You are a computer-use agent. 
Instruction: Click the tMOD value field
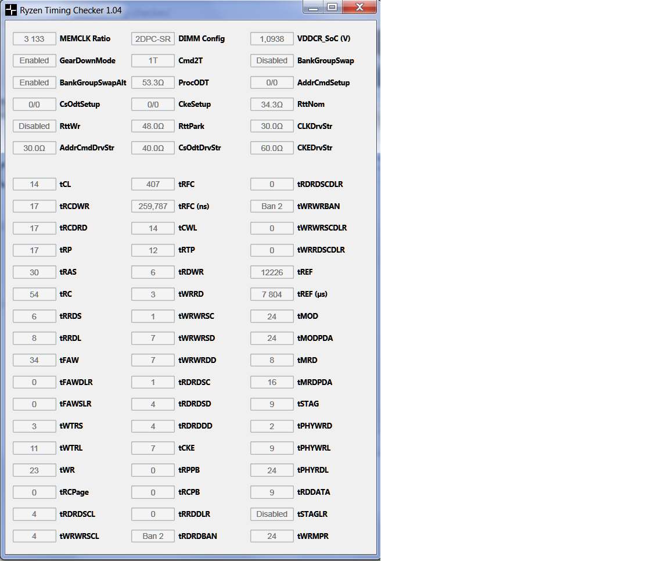coord(272,317)
